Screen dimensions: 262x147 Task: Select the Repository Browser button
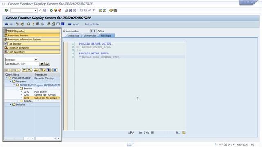32,36
